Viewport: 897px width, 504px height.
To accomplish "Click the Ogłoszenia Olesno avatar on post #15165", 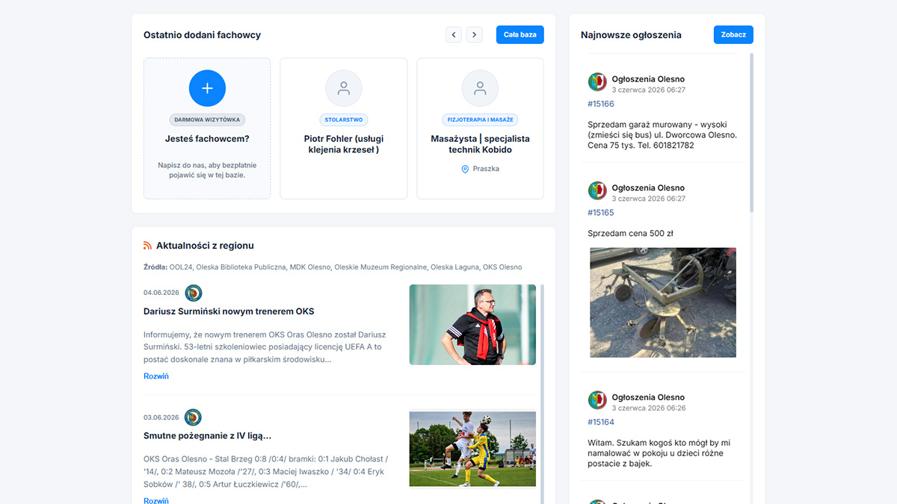I will (597, 190).
